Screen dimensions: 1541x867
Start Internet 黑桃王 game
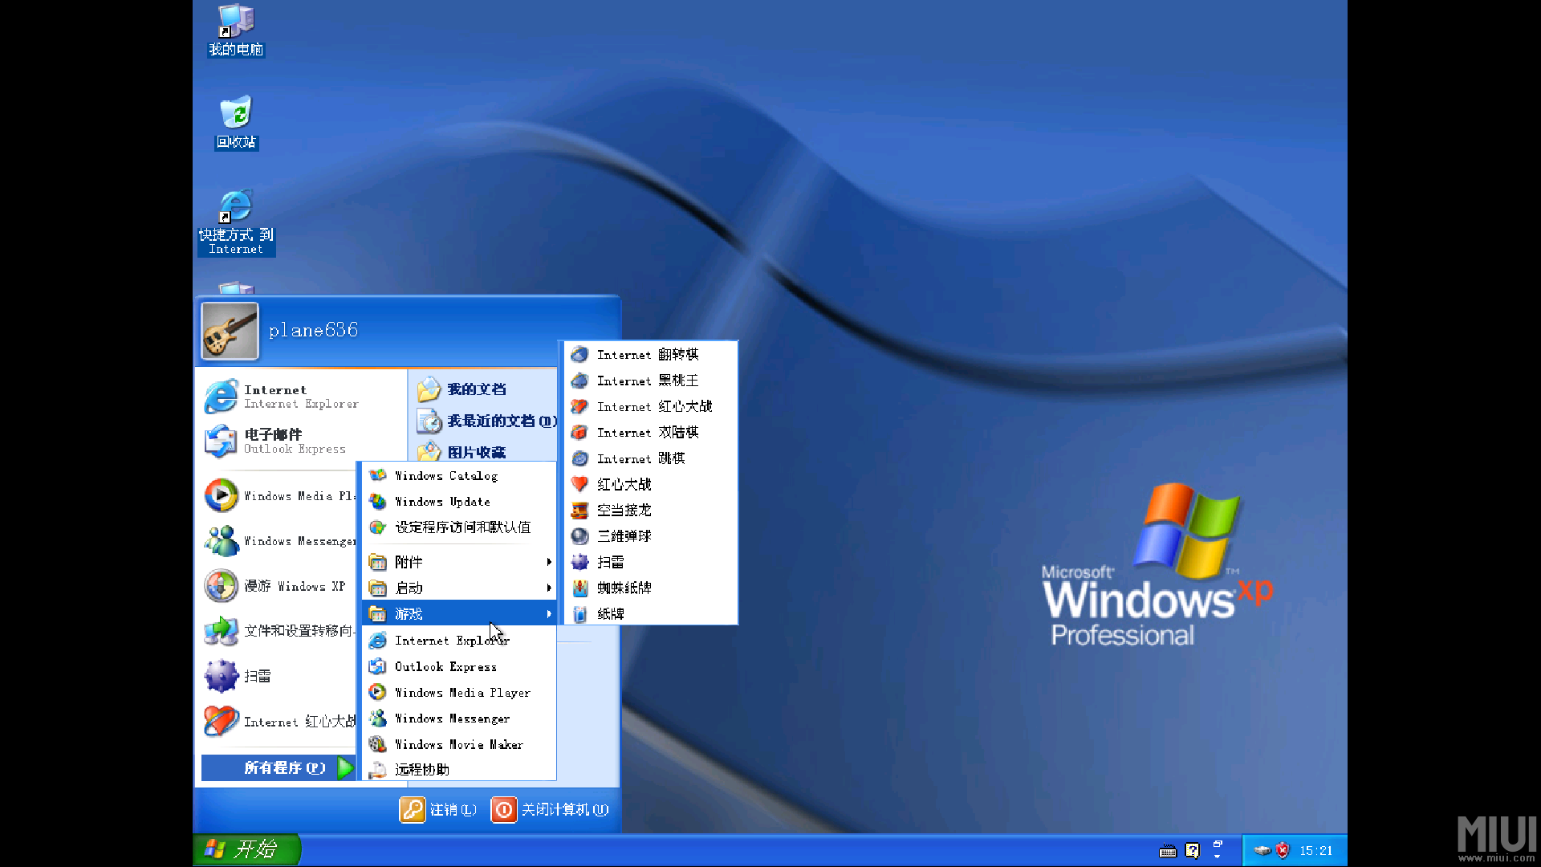pyautogui.click(x=650, y=381)
